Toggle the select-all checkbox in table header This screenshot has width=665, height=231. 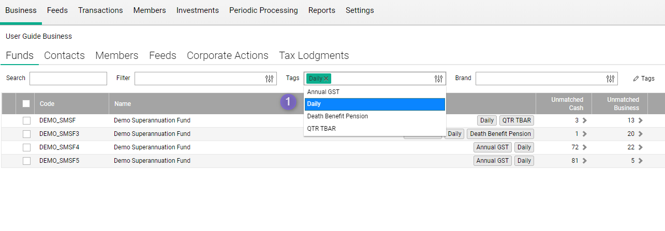click(x=26, y=104)
